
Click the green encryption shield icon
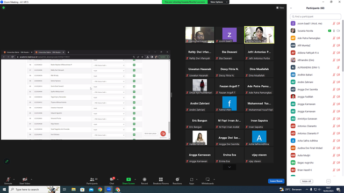[x=4, y=8]
